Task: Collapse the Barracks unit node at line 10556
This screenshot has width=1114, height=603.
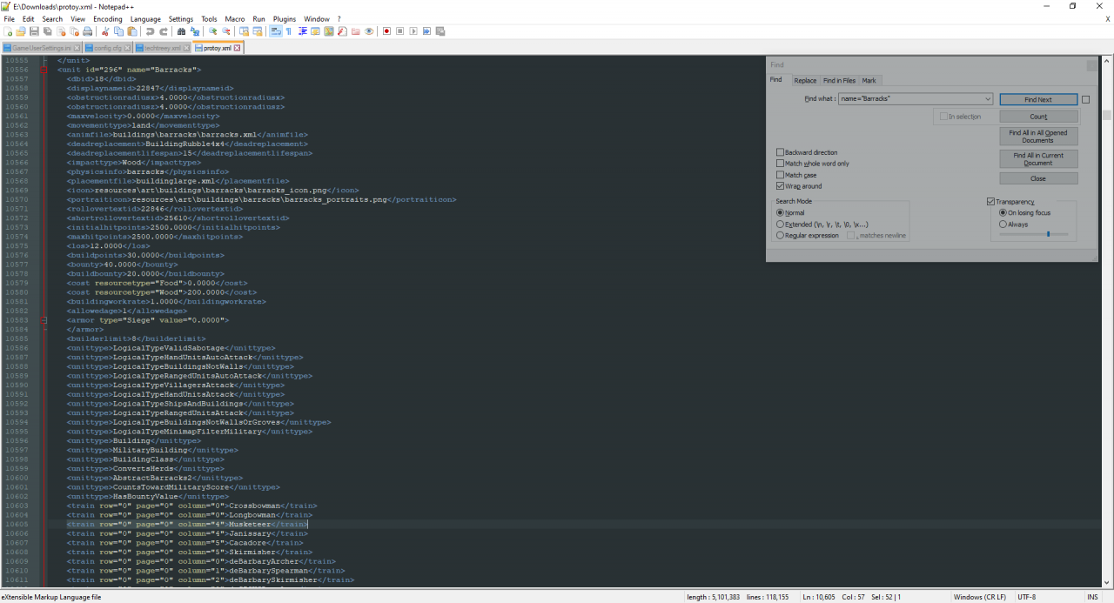Action: (x=44, y=70)
